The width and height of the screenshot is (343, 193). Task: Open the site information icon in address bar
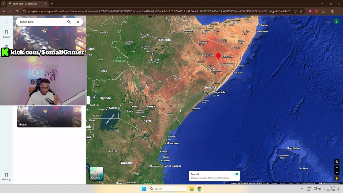point(24,11)
